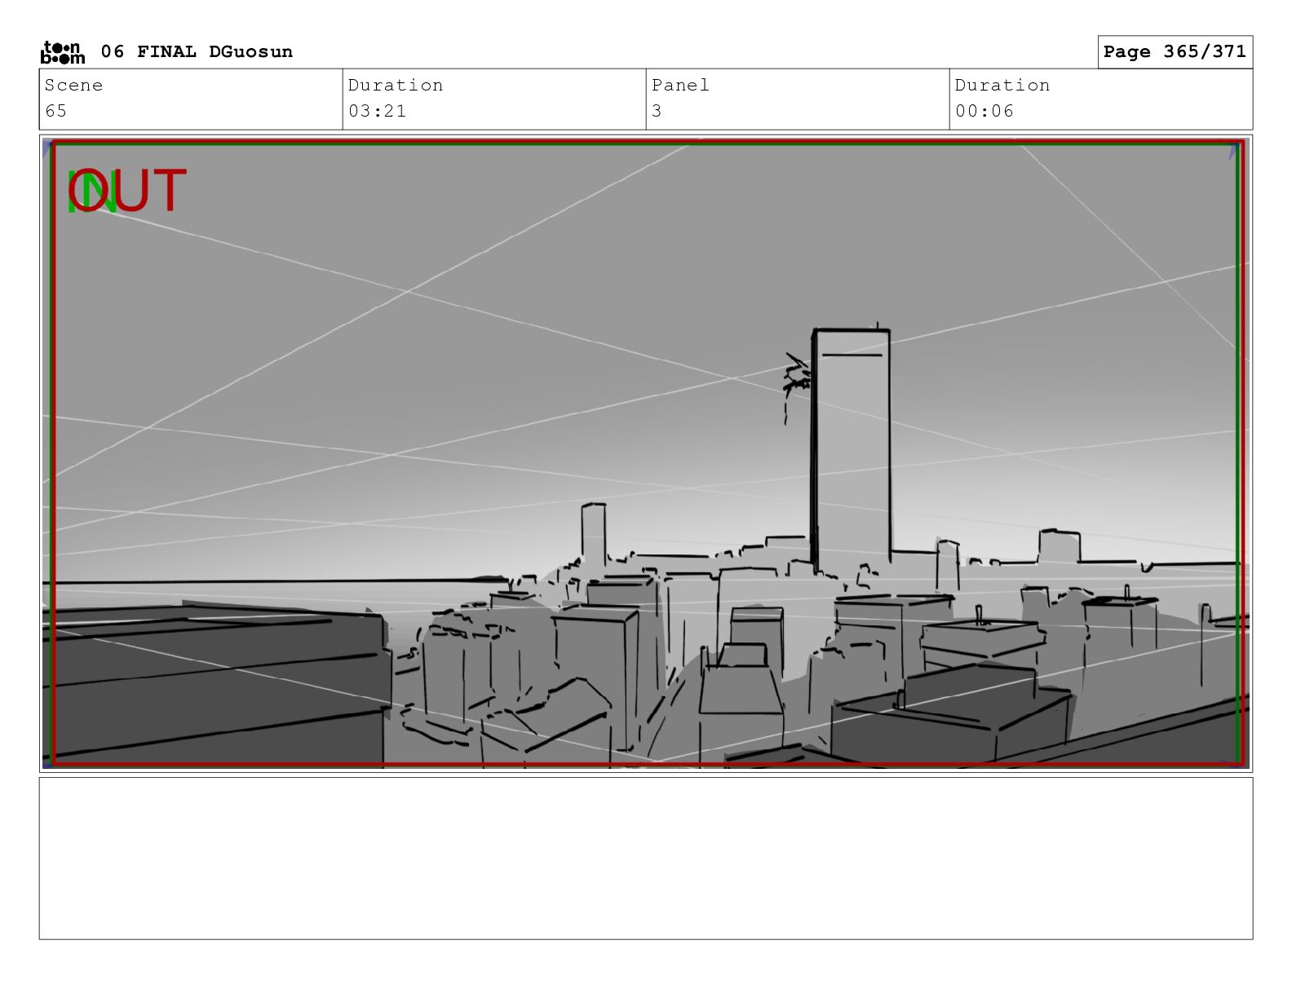The image size is (1292, 998).
Task: Click the Toon Boom logo
Action: (62, 52)
